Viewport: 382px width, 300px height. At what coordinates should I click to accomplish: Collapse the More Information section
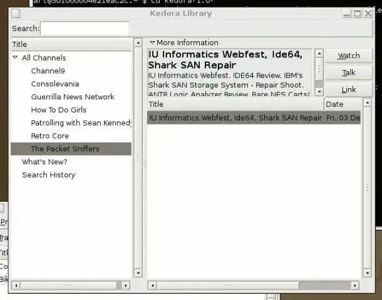click(x=152, y=42)
